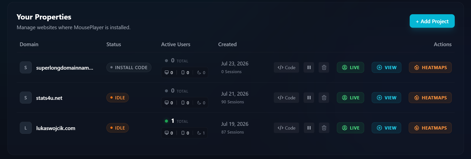Click the Your Properties heading
471x159 pixels.
44,17
